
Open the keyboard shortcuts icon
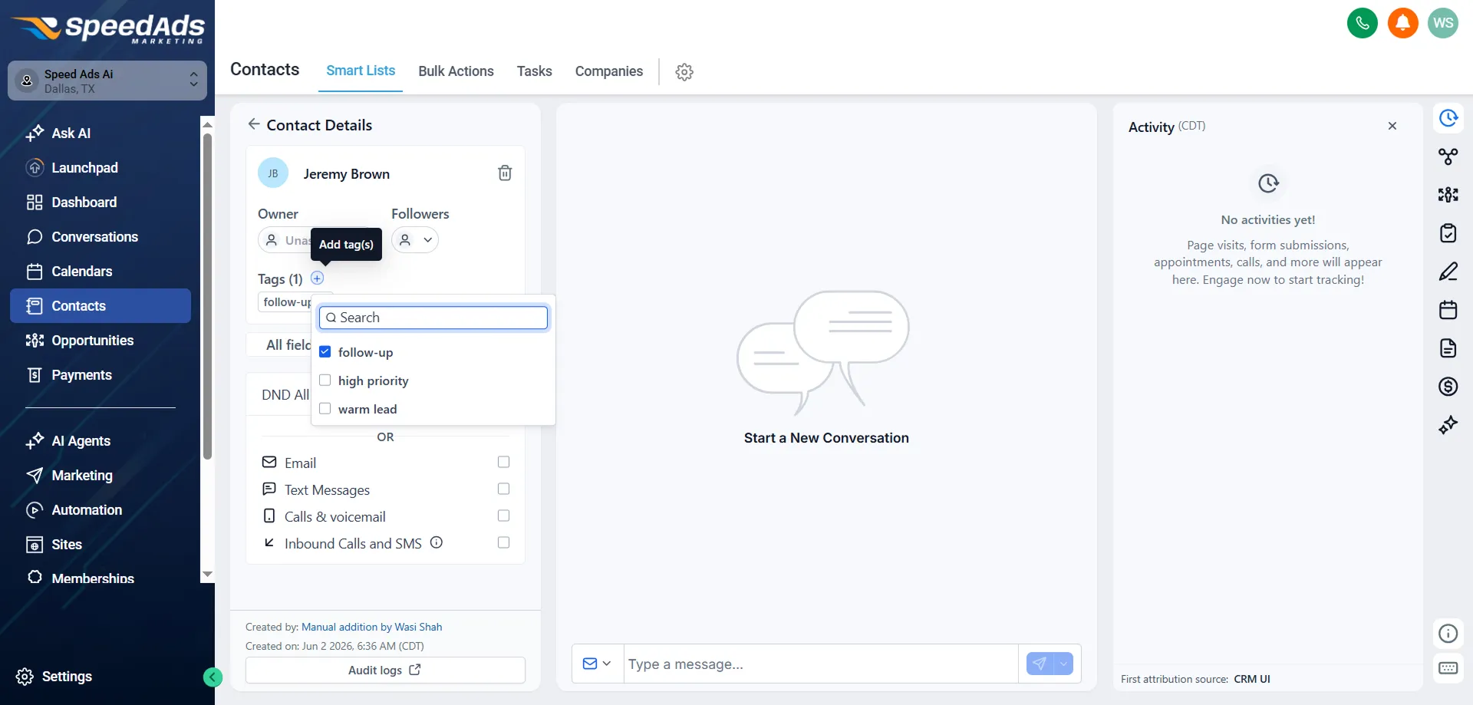pos(1448,668)
